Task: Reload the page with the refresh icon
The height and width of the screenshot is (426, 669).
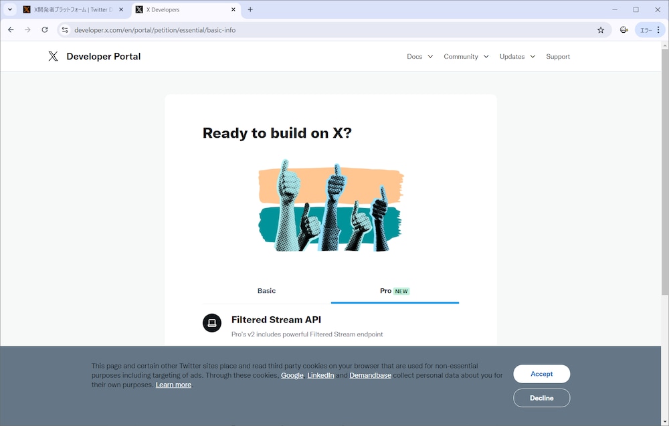Action: [45, 30]
